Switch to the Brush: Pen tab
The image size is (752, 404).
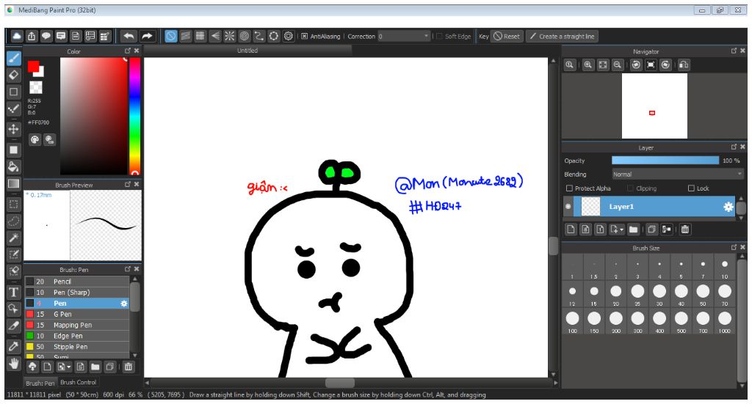[x=40, y=383]
